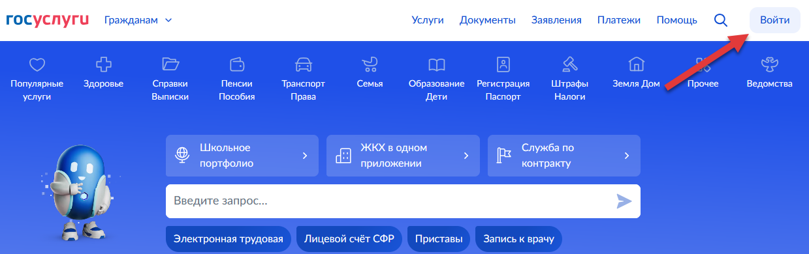Click the magnifying glass search icon
The height and width of the screenshot is (254, 809).
(721, 20)
